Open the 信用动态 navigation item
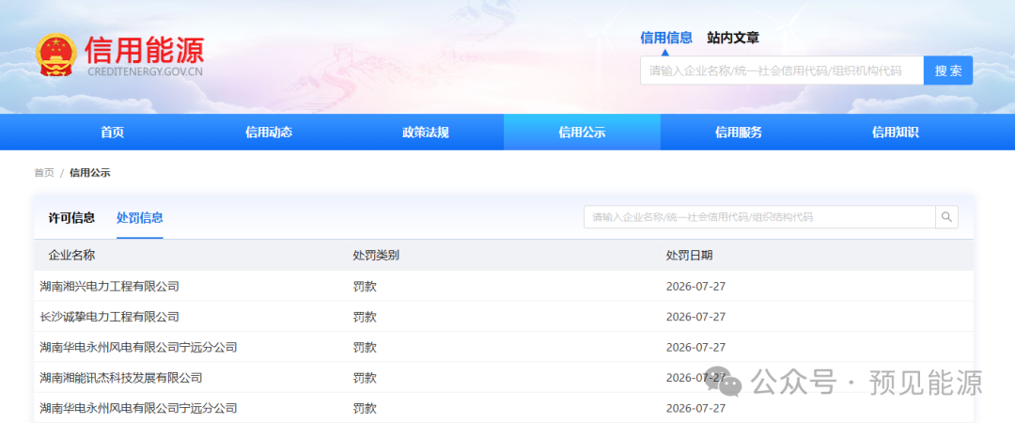 (x=269, y=133)
